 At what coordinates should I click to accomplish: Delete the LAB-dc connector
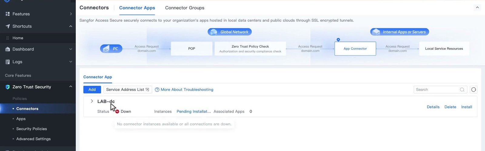pos(450,107)
